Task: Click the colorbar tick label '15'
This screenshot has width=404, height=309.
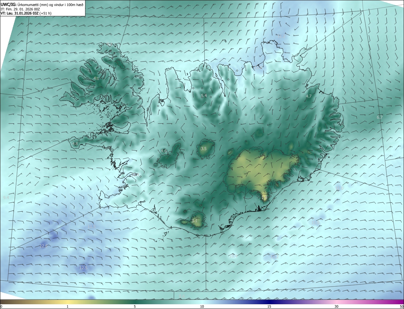Action: [x=269, y=306]
